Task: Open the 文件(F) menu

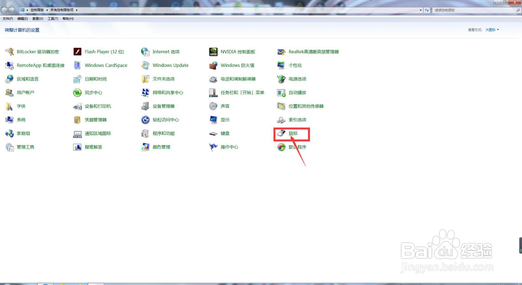Action: [8, 19]
